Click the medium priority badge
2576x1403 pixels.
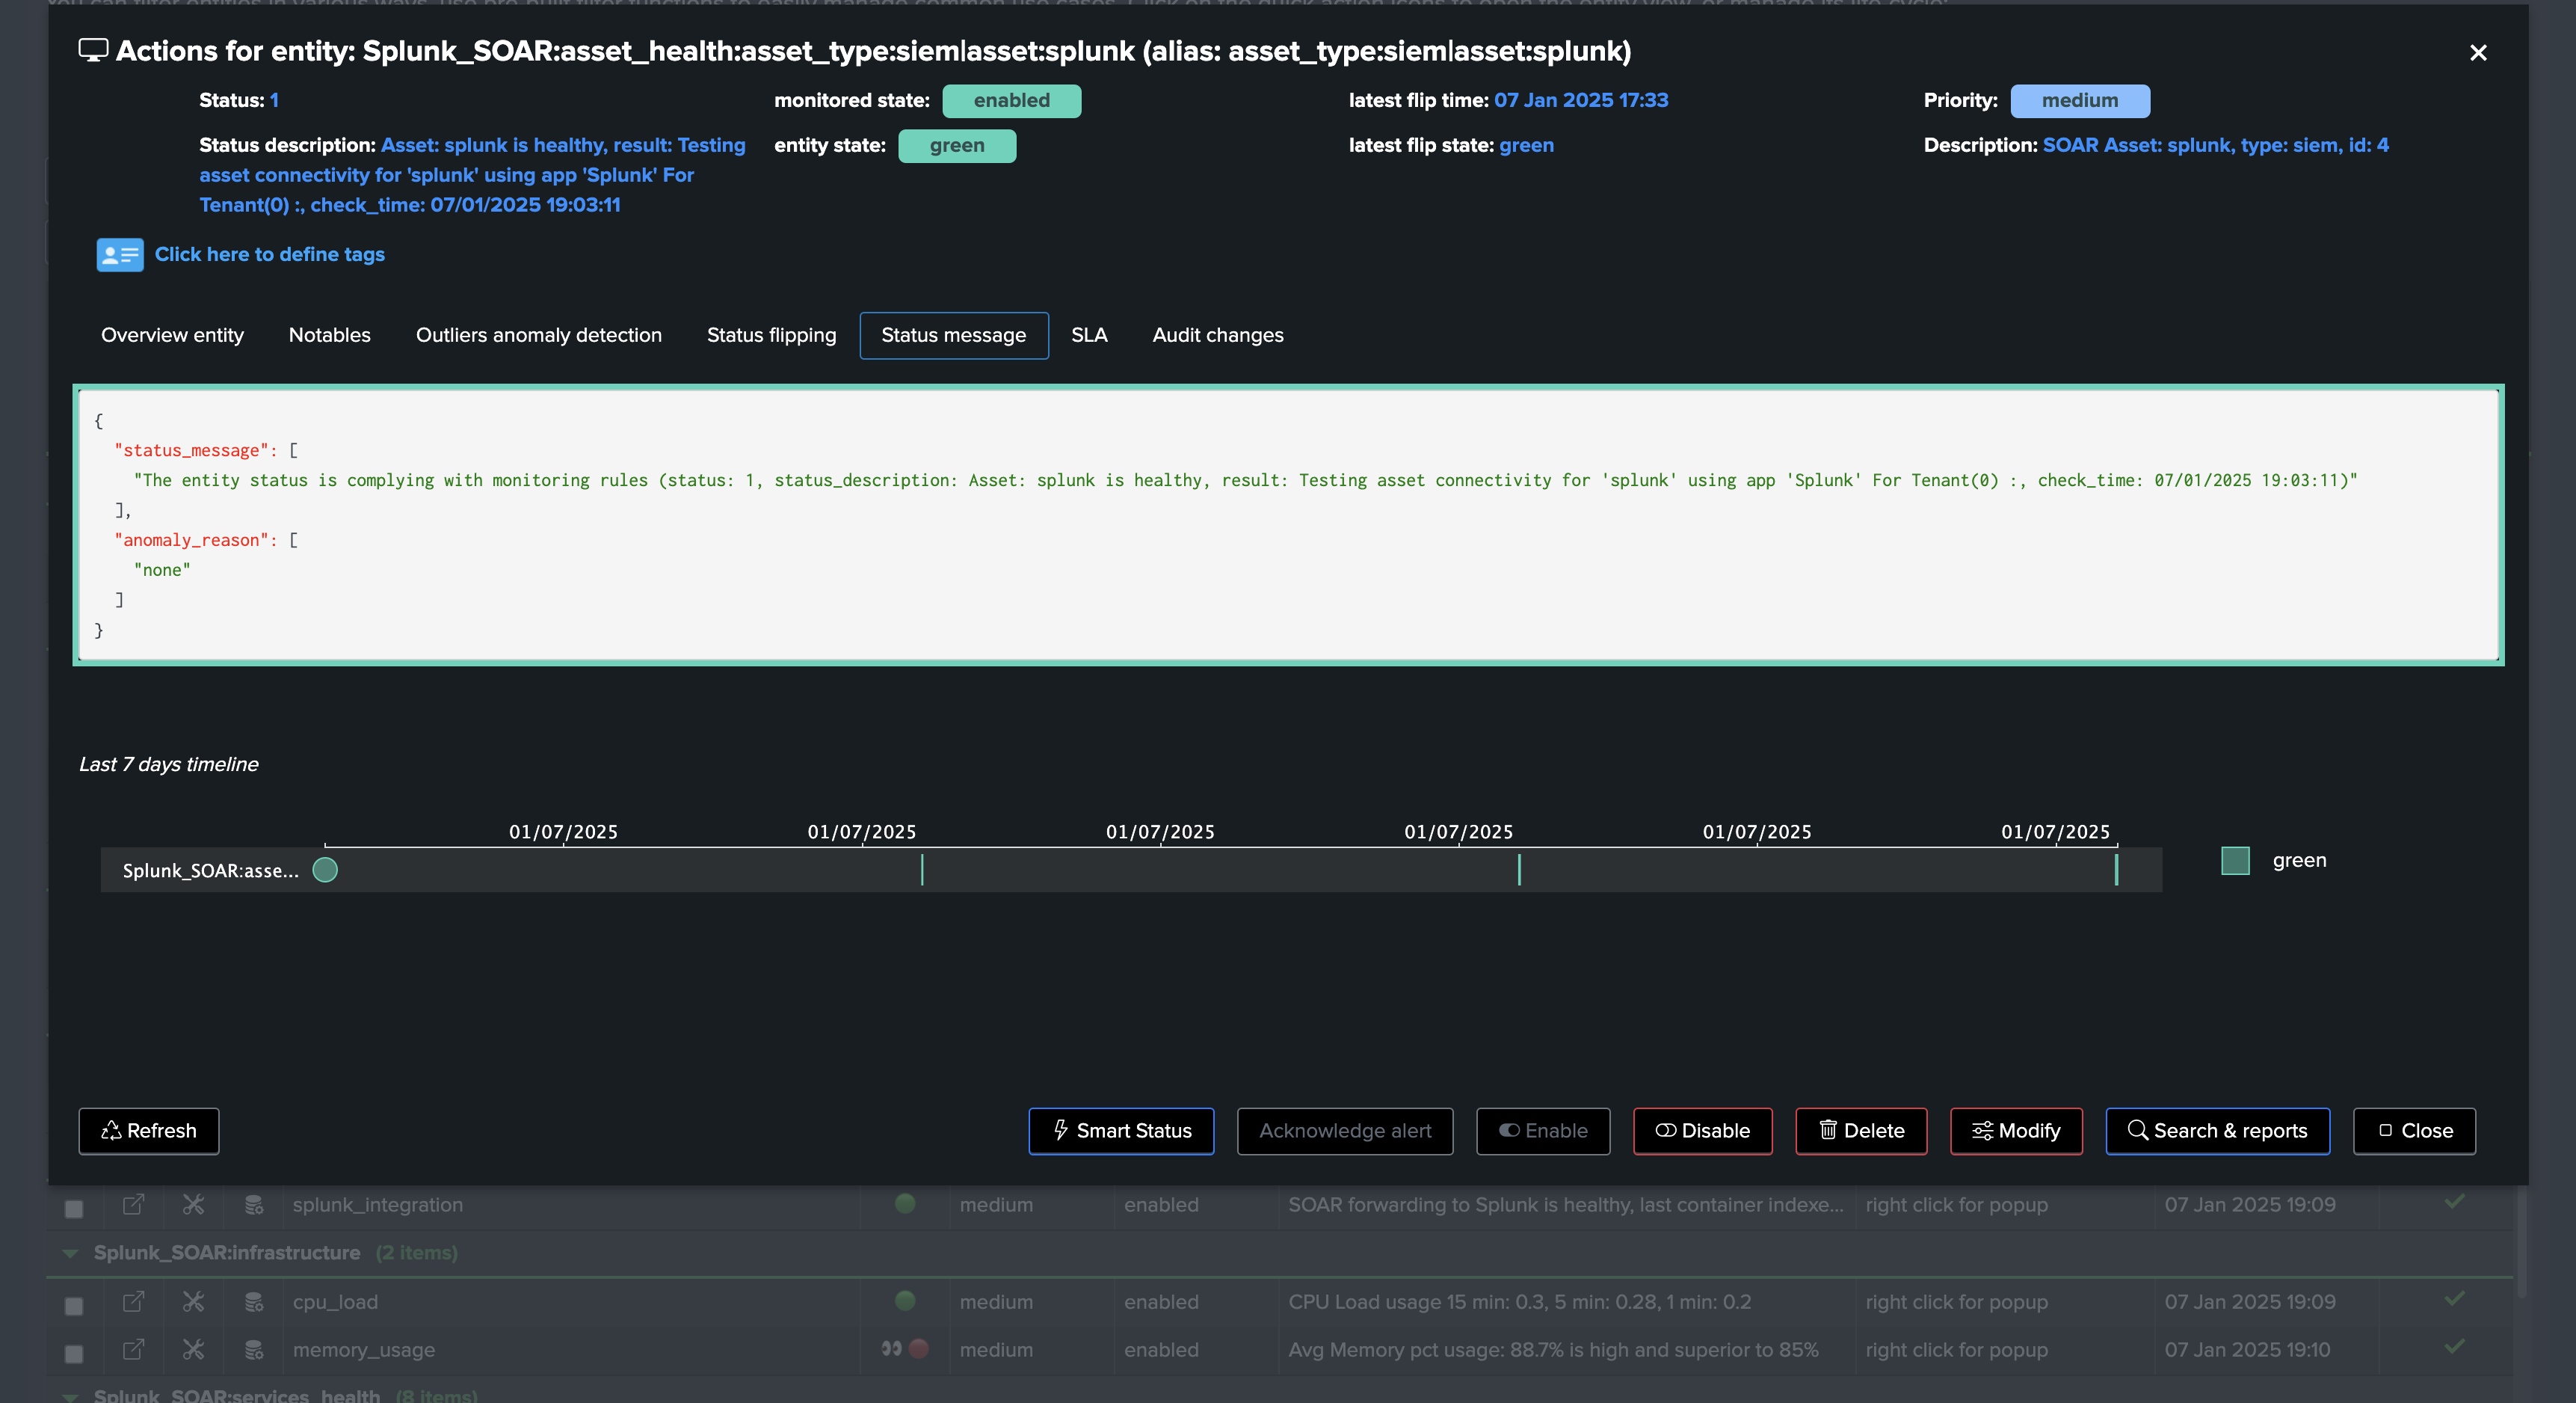pyautogui.click(x=2079, y=101)
